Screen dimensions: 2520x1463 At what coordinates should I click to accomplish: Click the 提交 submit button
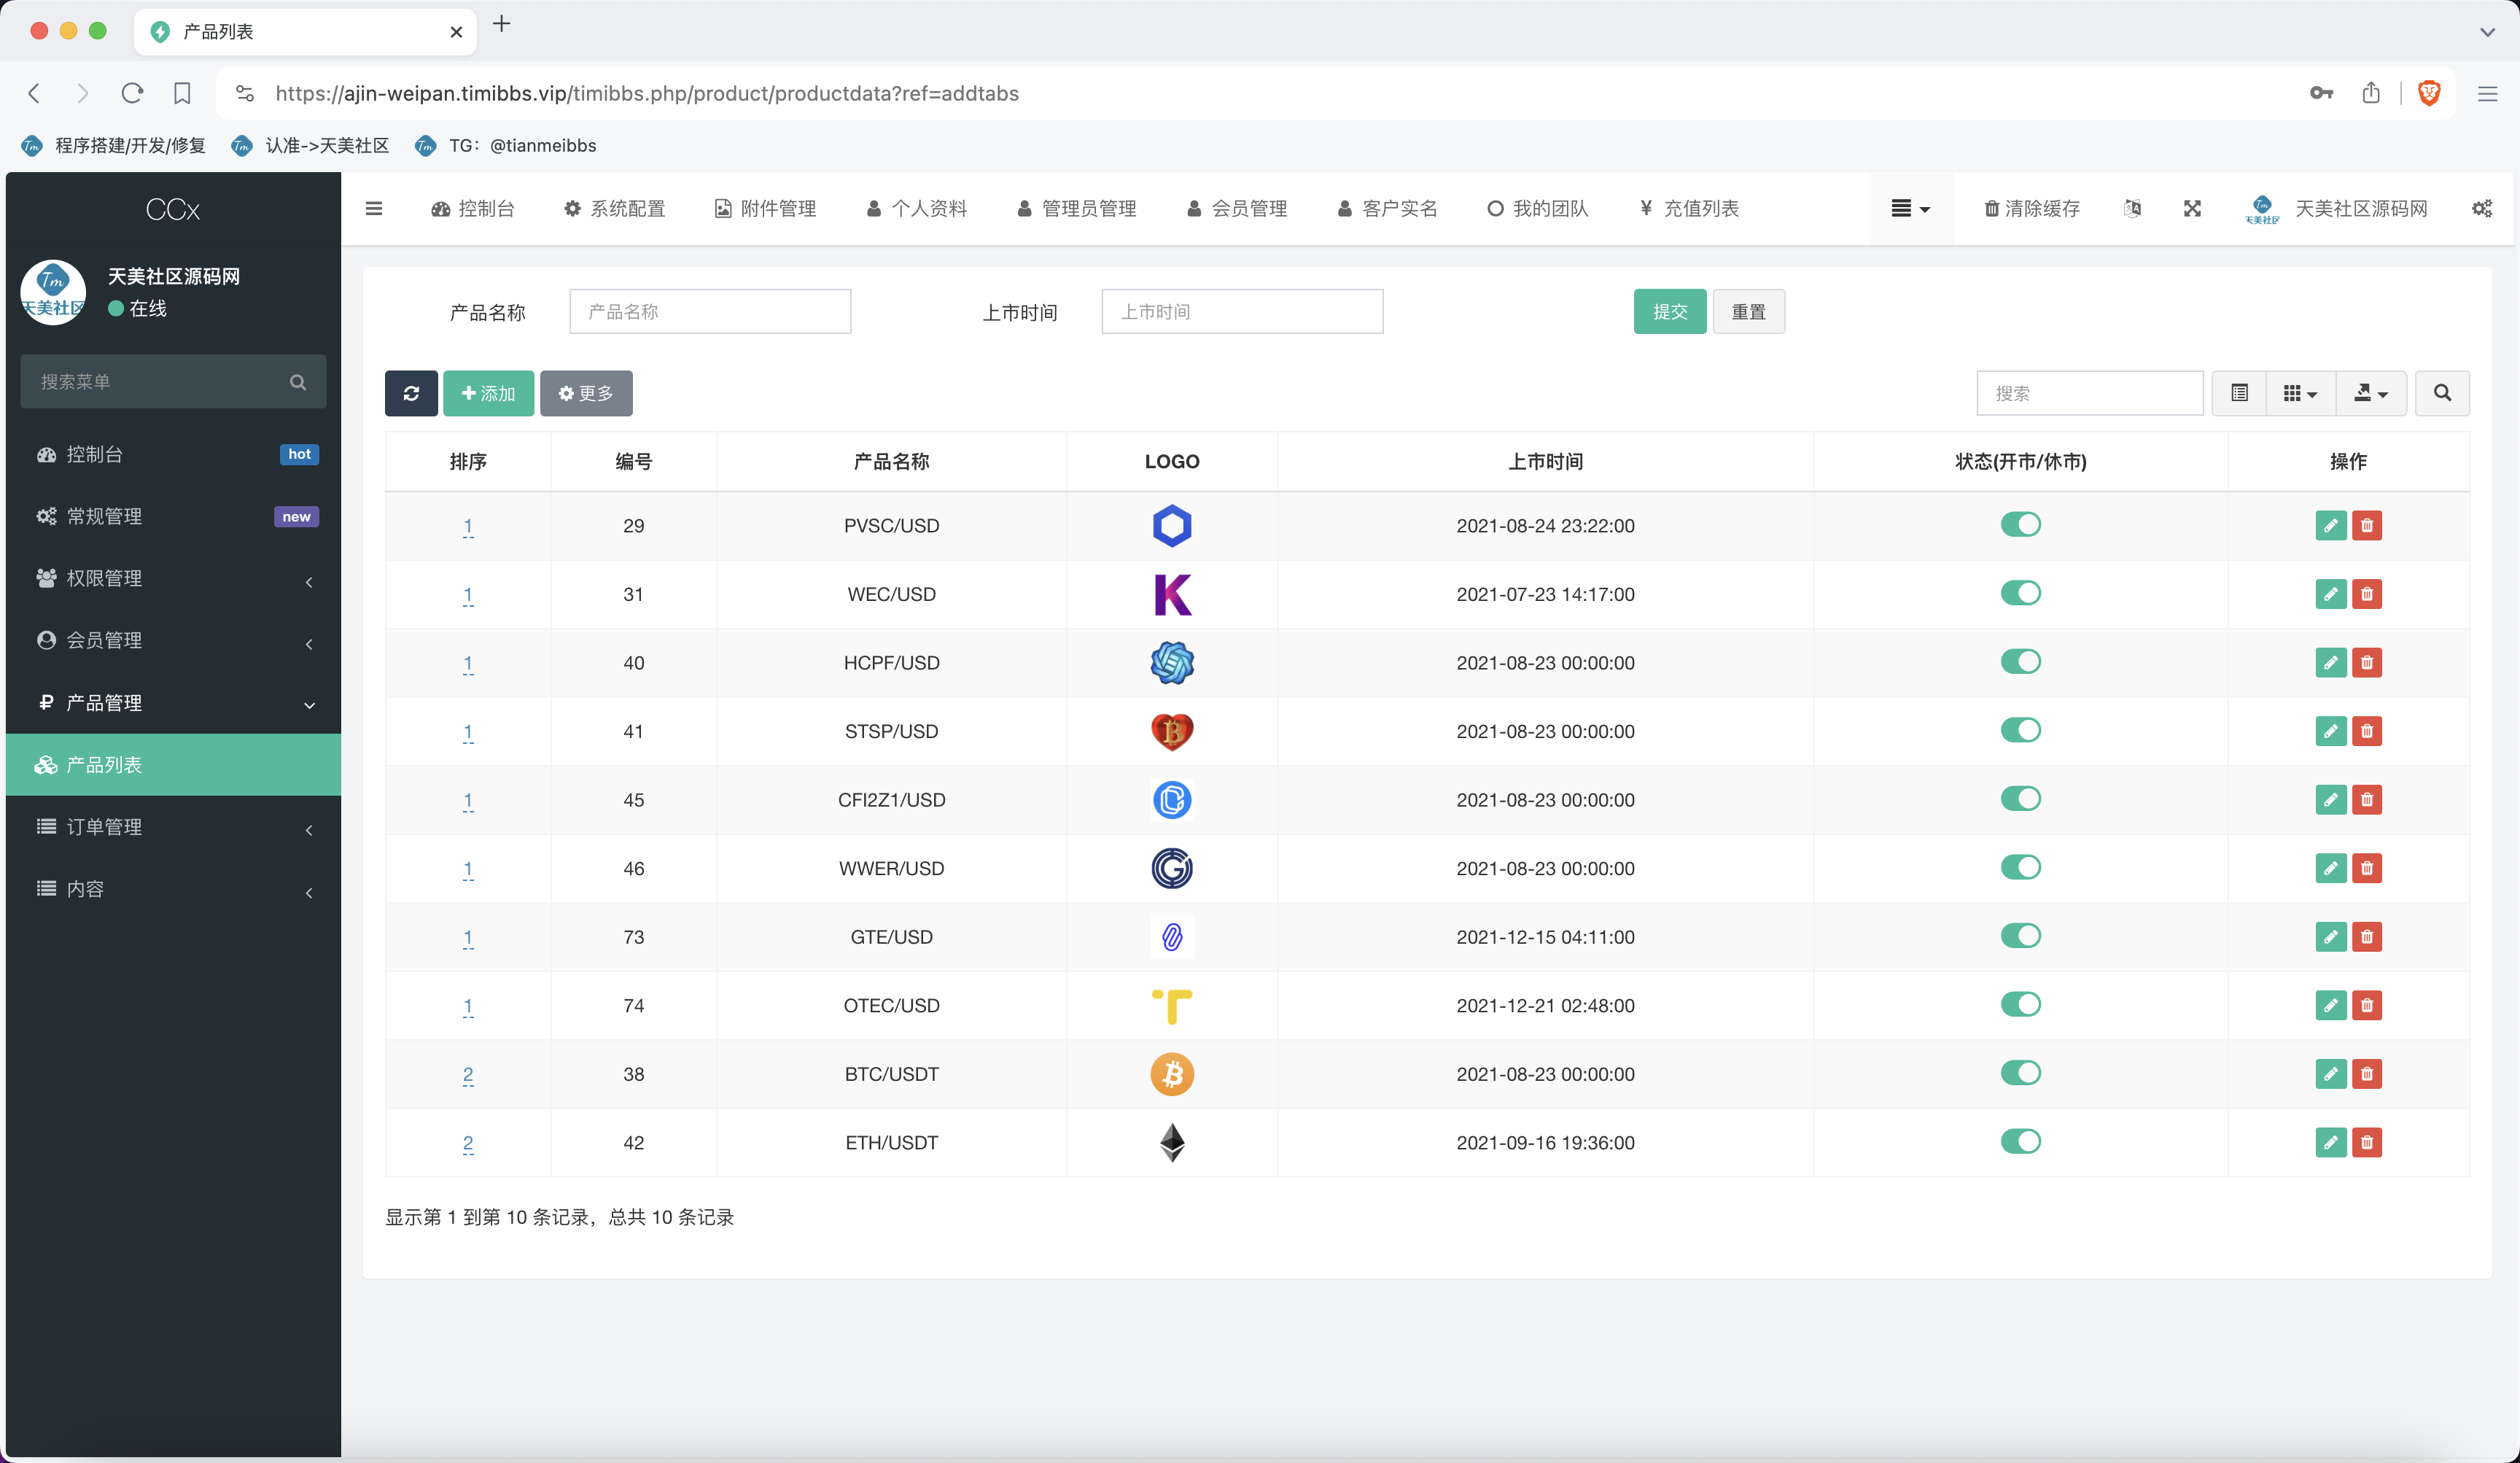coord(1669,311)
